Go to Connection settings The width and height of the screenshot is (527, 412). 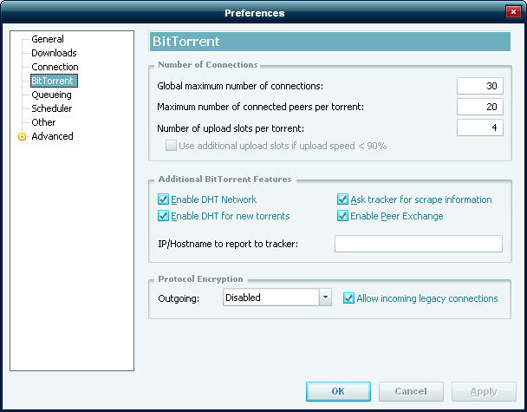(x=55, y=67)
